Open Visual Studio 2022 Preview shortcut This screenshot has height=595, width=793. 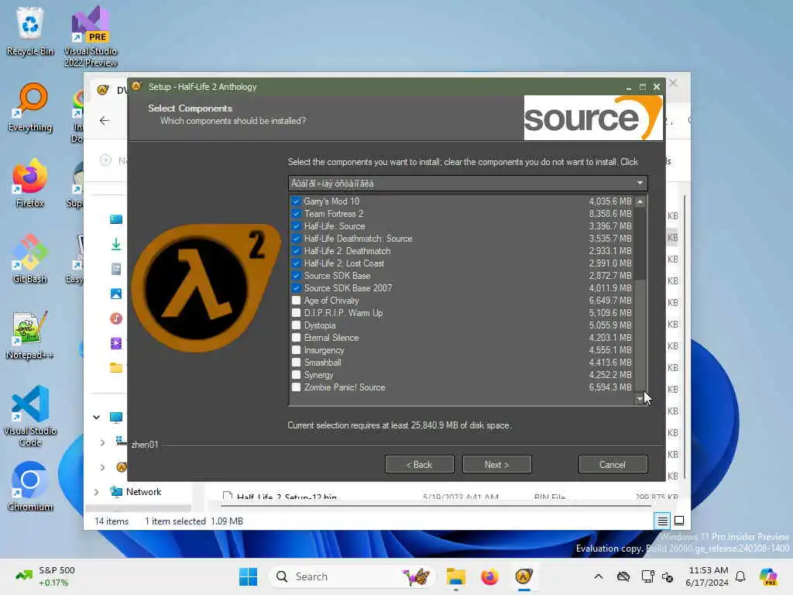91,36
